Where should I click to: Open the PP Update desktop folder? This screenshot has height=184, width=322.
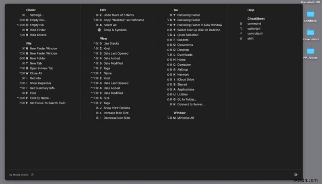(x=310, y=53)
